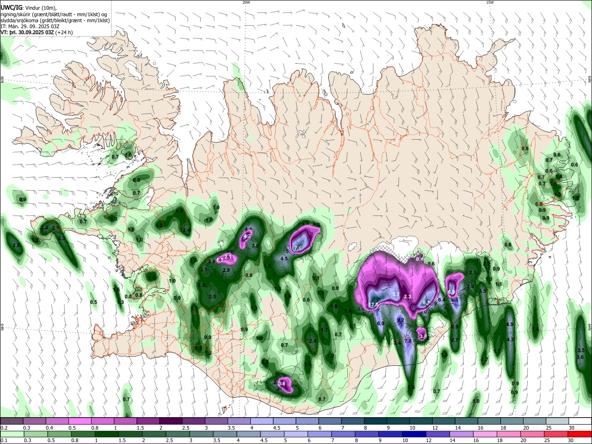
Task: Click the 4.2 value in the small purple patch
Action: tap(247, 236)
